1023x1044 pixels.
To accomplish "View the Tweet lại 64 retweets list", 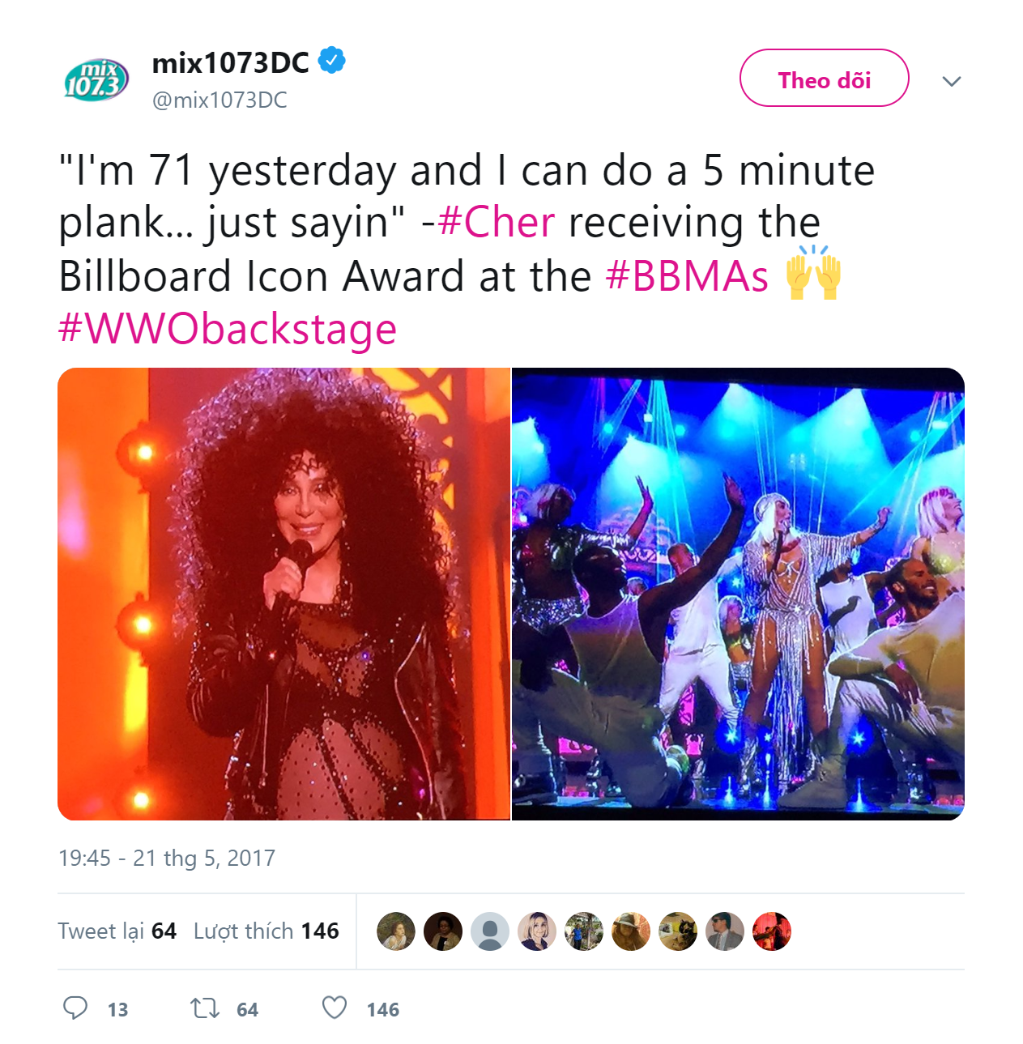I will [117, 931].
